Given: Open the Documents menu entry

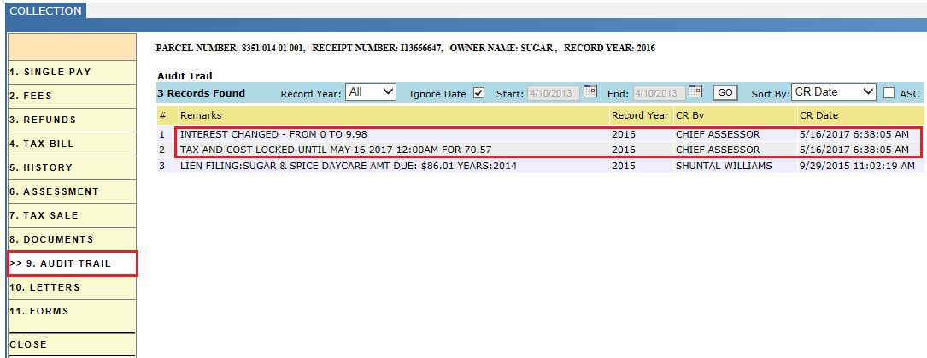Looking at the screenshot, I should [72, 239].
